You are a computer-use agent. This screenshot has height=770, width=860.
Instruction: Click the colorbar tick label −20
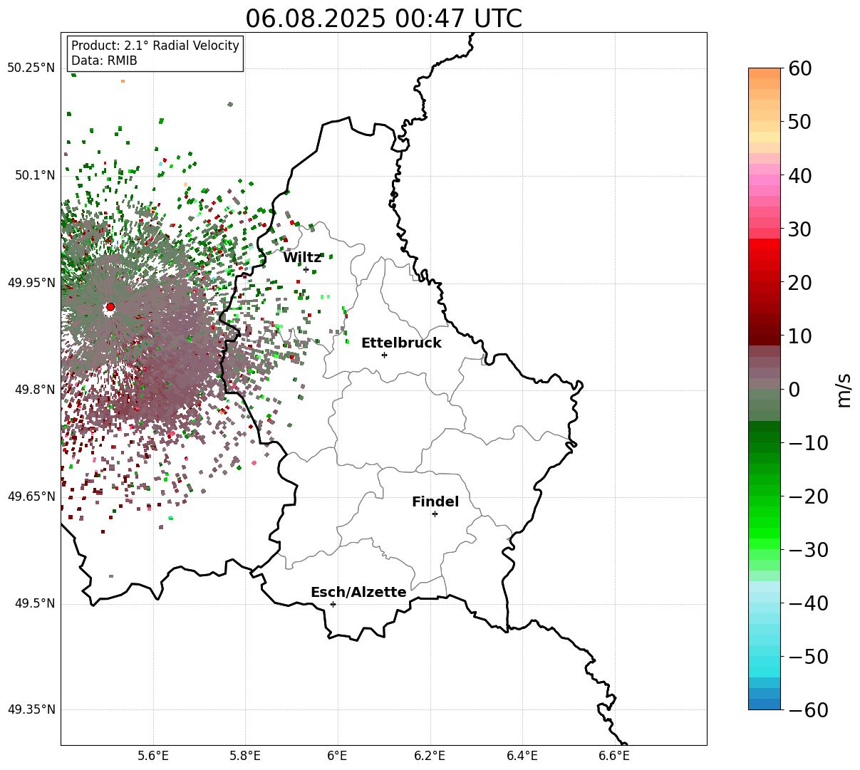point(808,496)
